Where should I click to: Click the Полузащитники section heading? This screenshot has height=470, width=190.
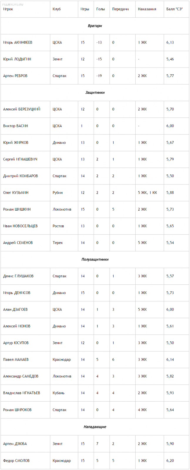(x=95, y=259)
